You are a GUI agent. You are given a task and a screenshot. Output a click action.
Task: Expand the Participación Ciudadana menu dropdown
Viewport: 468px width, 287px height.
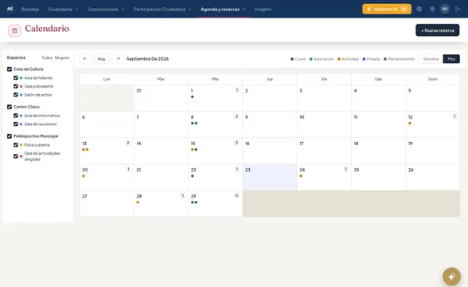coord(162,10)
